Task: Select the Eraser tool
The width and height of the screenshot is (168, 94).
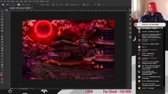Action: pyautogui.click(x=2, y=42)
